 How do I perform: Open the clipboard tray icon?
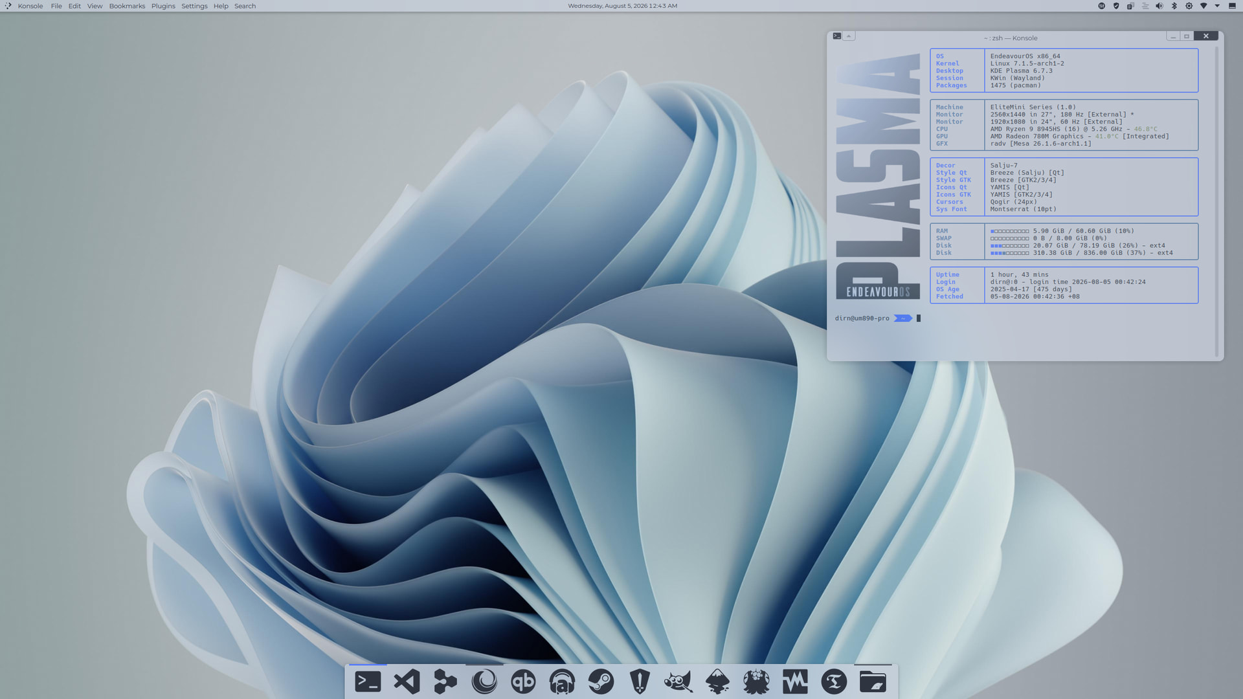pos(1130,6)
